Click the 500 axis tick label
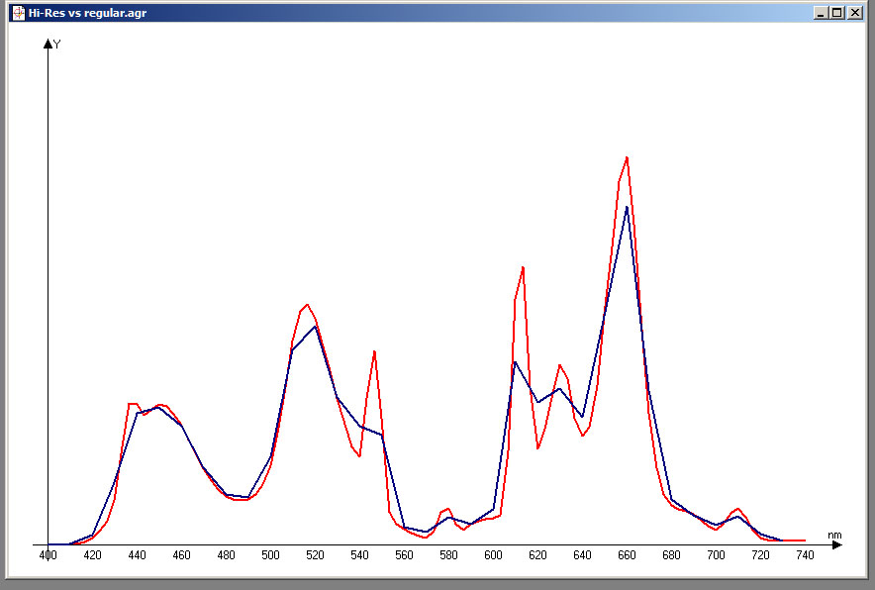This screenshot has height=590, width=875. pos(270,554)
